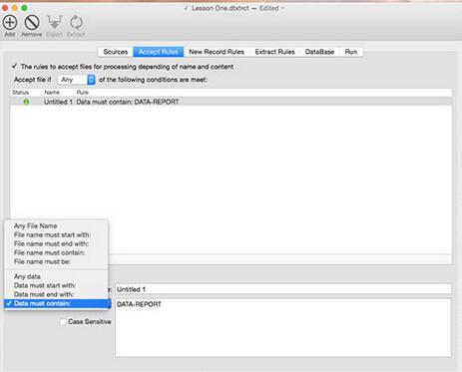The width and height of the screenshot is (462, 372).
Task: Select checked Data must contain item
Action: 57,303
